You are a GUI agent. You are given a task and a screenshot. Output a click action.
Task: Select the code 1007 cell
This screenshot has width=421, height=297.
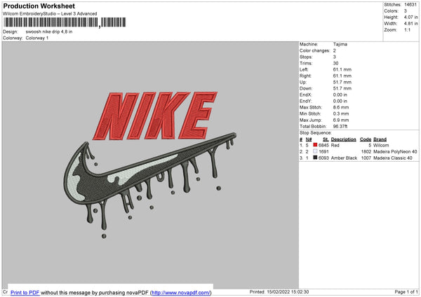pyautogui.click(x=366, y=158)
